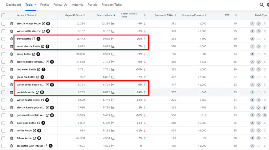269x150 pixels.
Task: Open Amazon icon for pour over kettle
Action: [x=43, y=123]
